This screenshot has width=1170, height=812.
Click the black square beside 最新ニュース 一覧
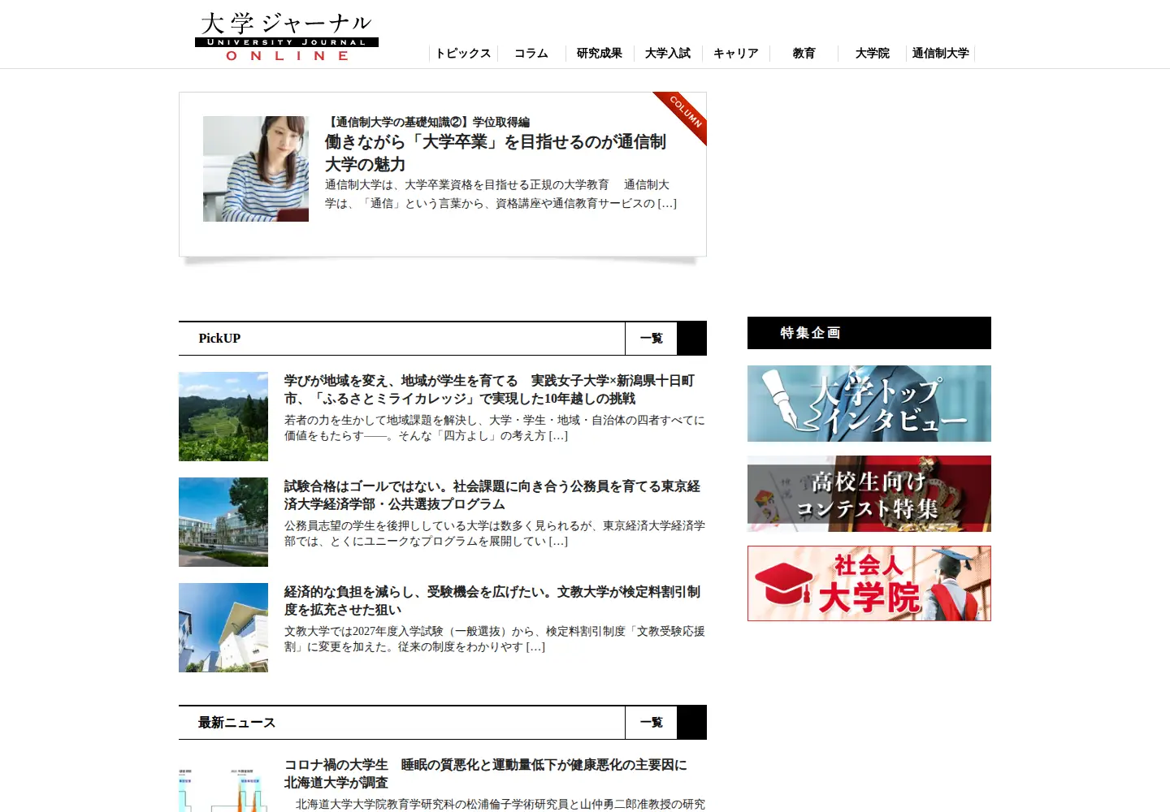692,723
